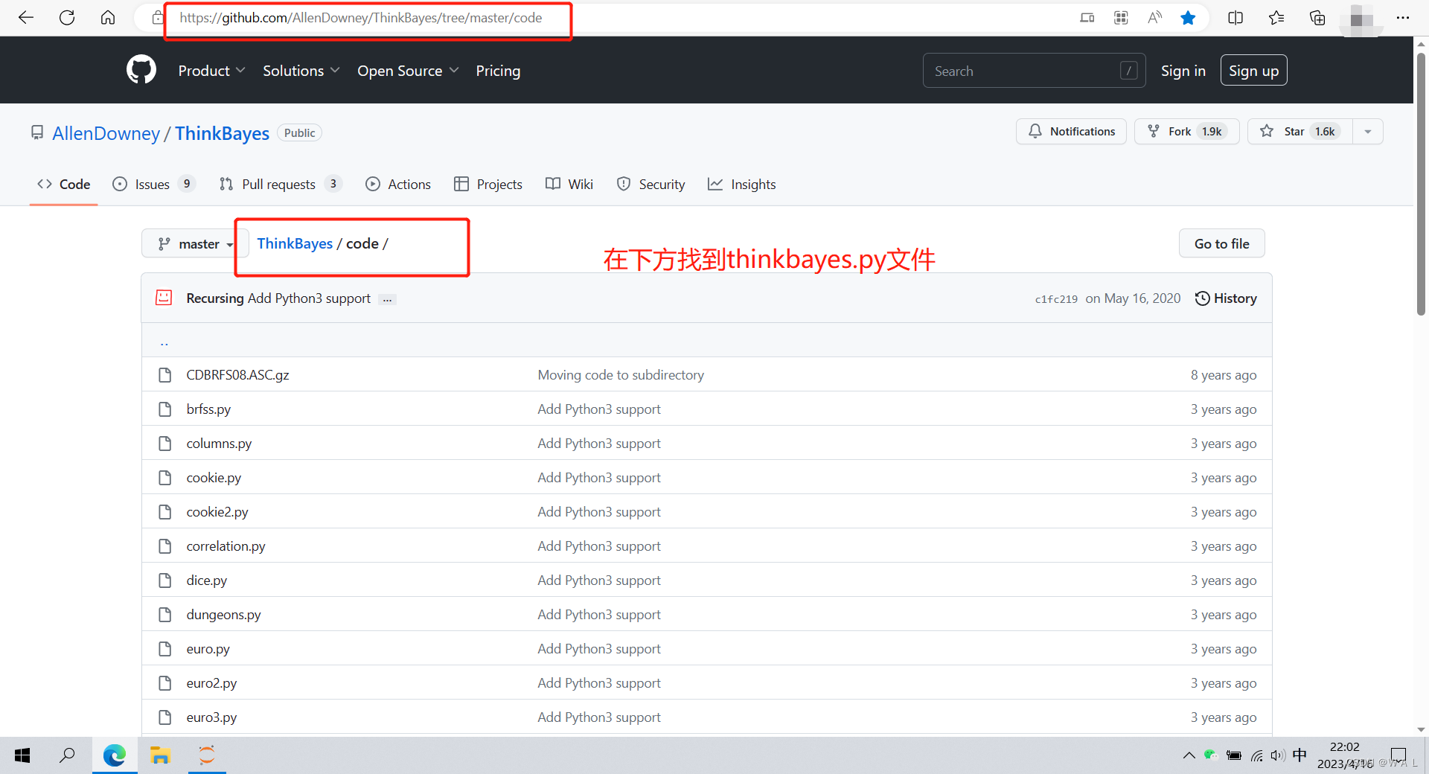The image size is (1429, 774).
Task: Open Microsoft Edge in taskbar
Action: click(115, 755)
